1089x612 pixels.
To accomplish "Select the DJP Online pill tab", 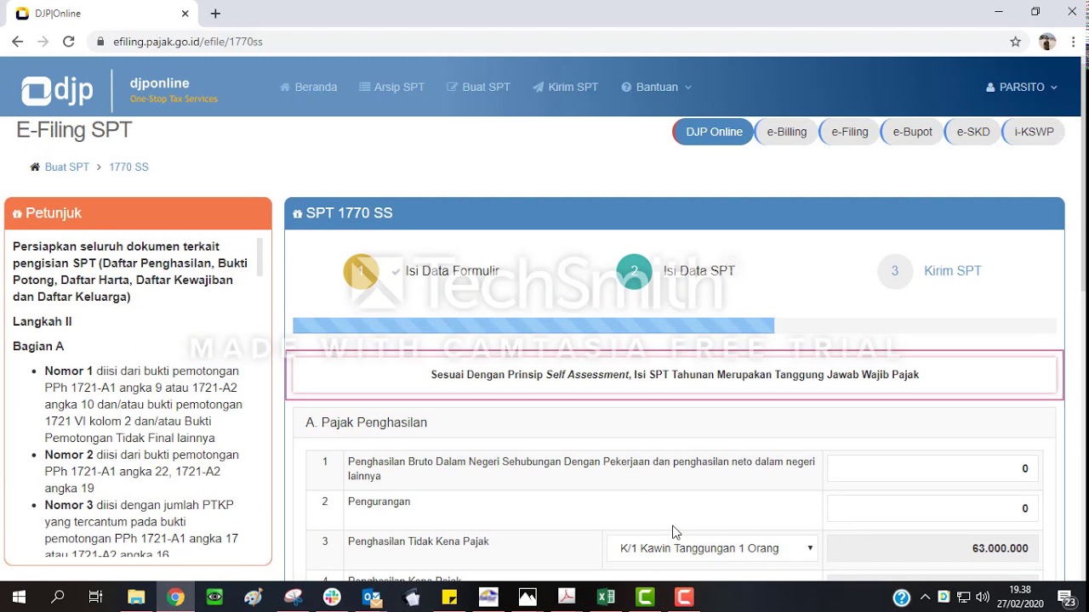I will point(713,132).
